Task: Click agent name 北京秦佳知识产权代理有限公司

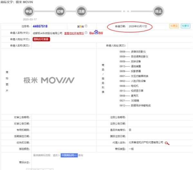Action: pyautogui.click(x=146, y=142)
